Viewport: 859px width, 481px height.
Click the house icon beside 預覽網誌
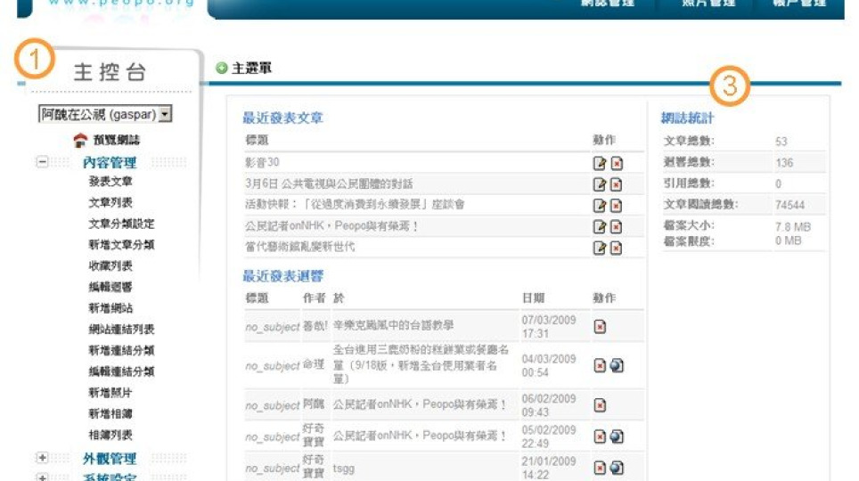(80, 140)
